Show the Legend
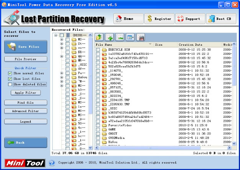This screenshot has height=170, width=240. pyautogui.click(x=26, y=122)
